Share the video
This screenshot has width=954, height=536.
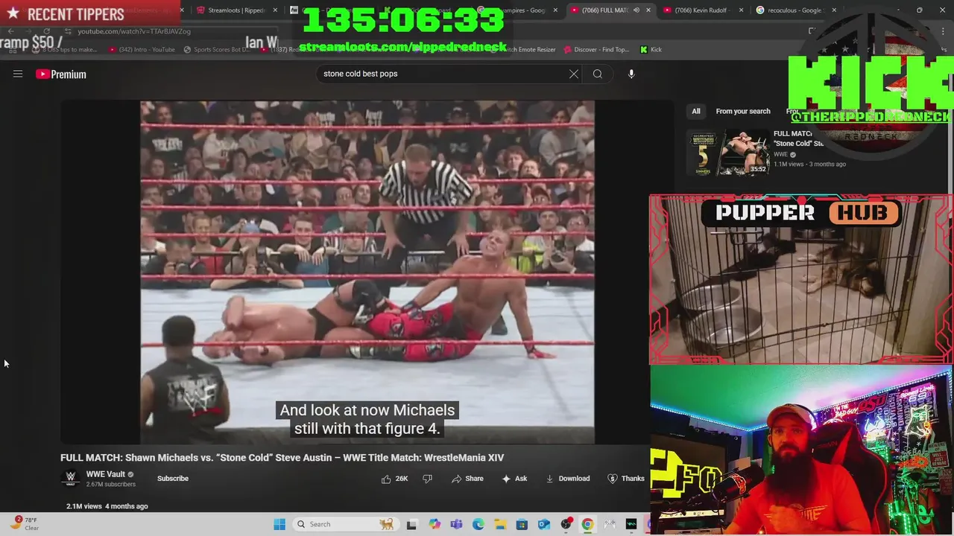[467, 479]
